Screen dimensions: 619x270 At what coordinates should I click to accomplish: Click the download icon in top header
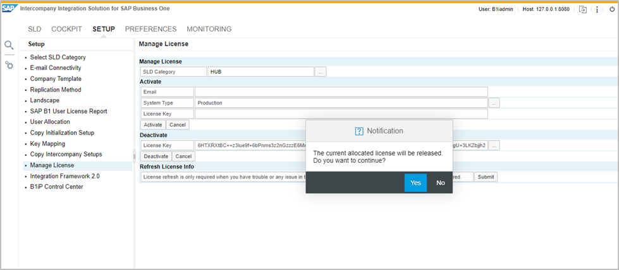point(582,9)
